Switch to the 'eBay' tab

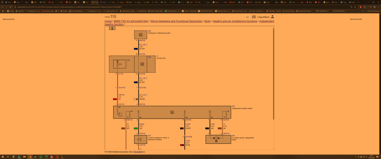click(x=138, y=2)
